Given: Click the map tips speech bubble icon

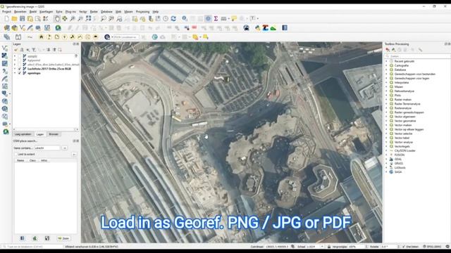Looking at the screenshot, I should tap(234, 19).
